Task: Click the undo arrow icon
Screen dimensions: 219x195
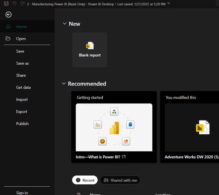Action: (14, 4)
